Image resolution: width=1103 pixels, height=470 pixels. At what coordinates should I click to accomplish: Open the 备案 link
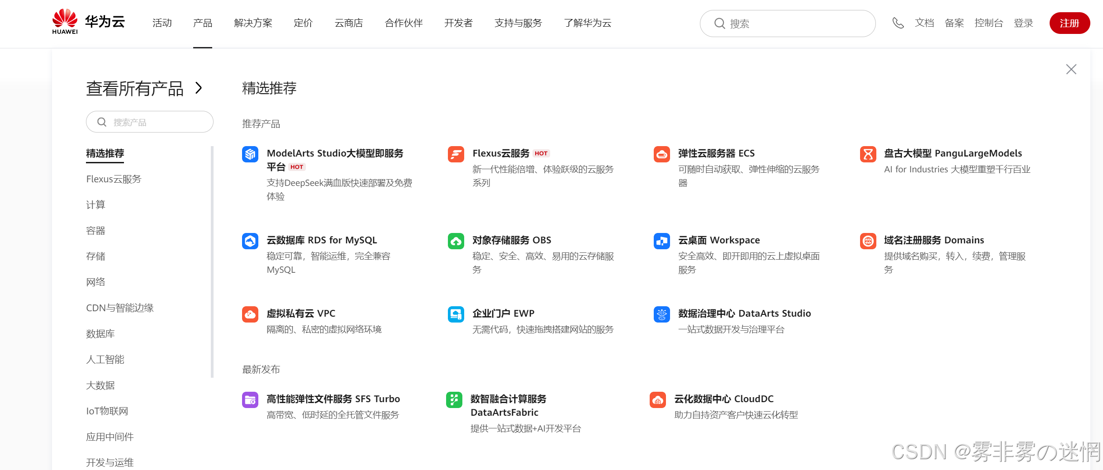point(954,23)
